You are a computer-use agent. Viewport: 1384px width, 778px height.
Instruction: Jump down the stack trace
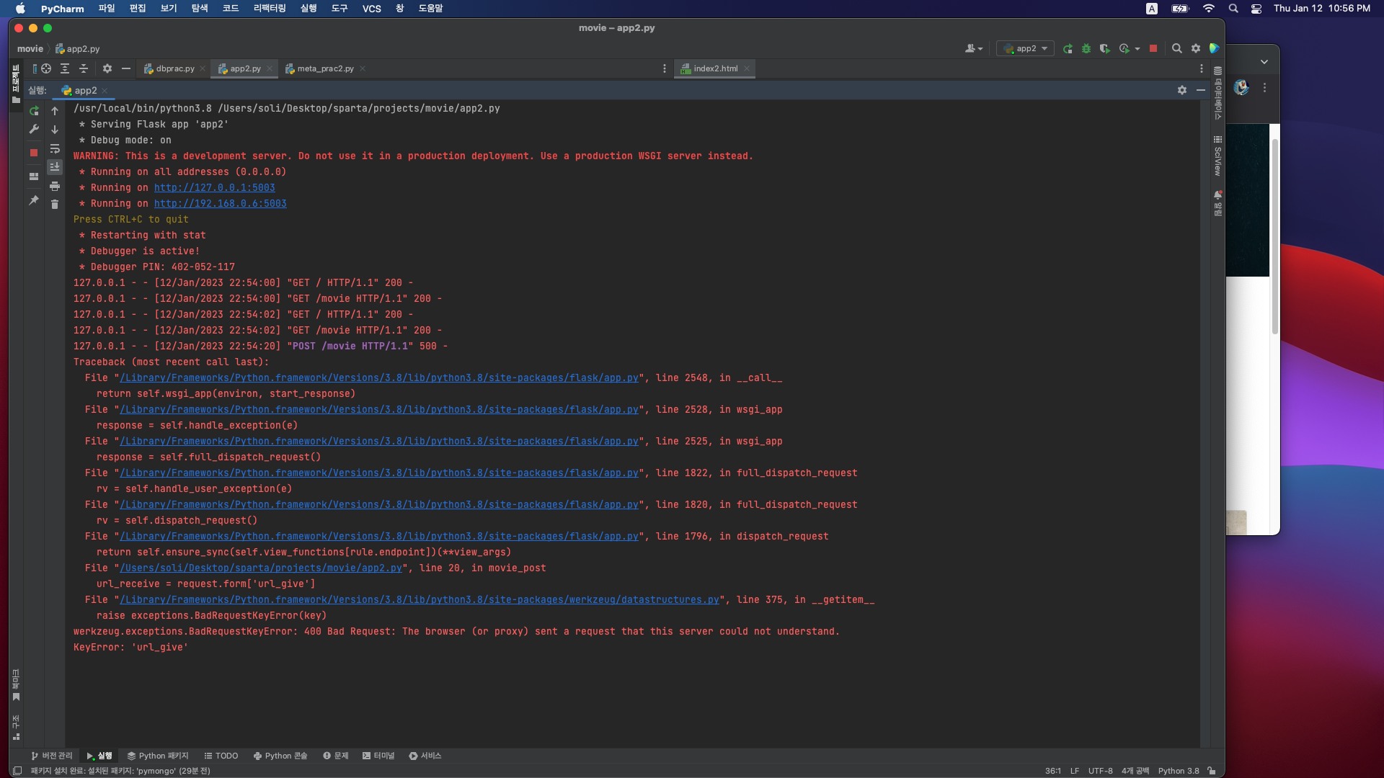click(x=55, y=130)
